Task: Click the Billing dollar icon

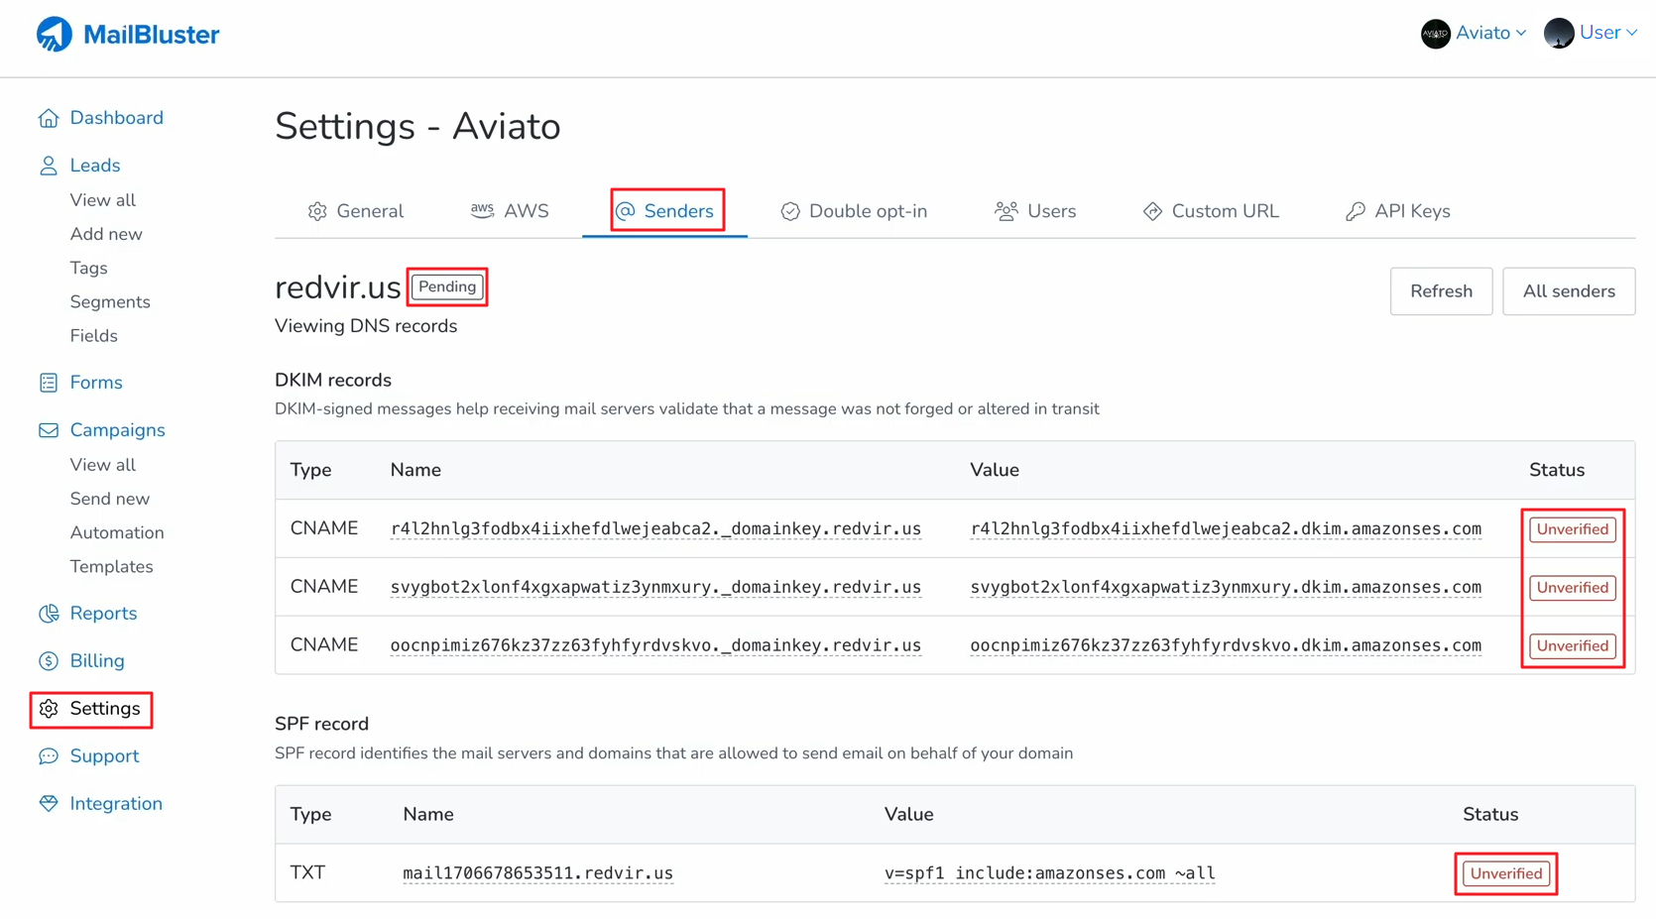Action: pyautogui.click(x=49, y=661)
